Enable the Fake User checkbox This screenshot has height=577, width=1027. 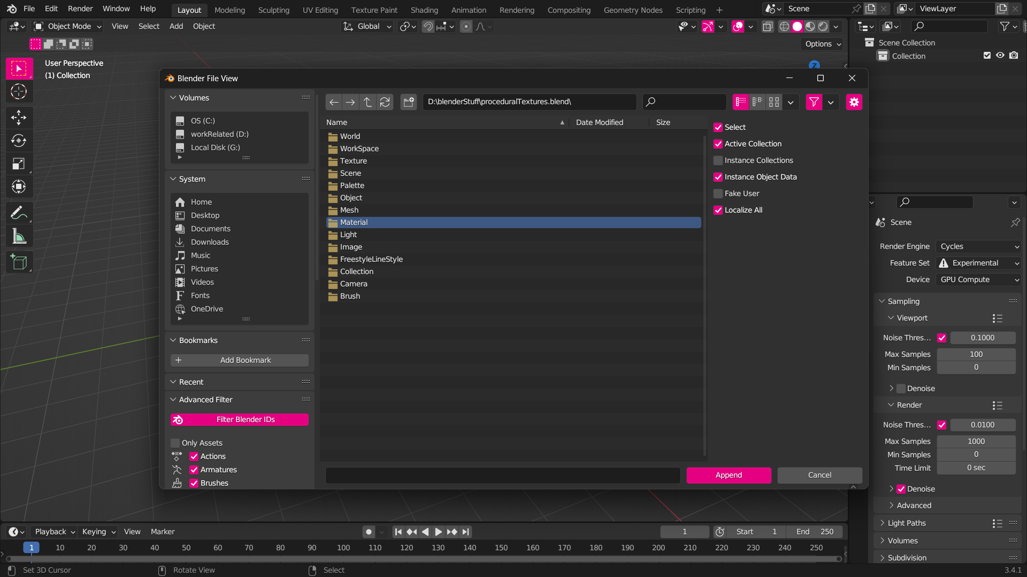(x=718, y=193)
